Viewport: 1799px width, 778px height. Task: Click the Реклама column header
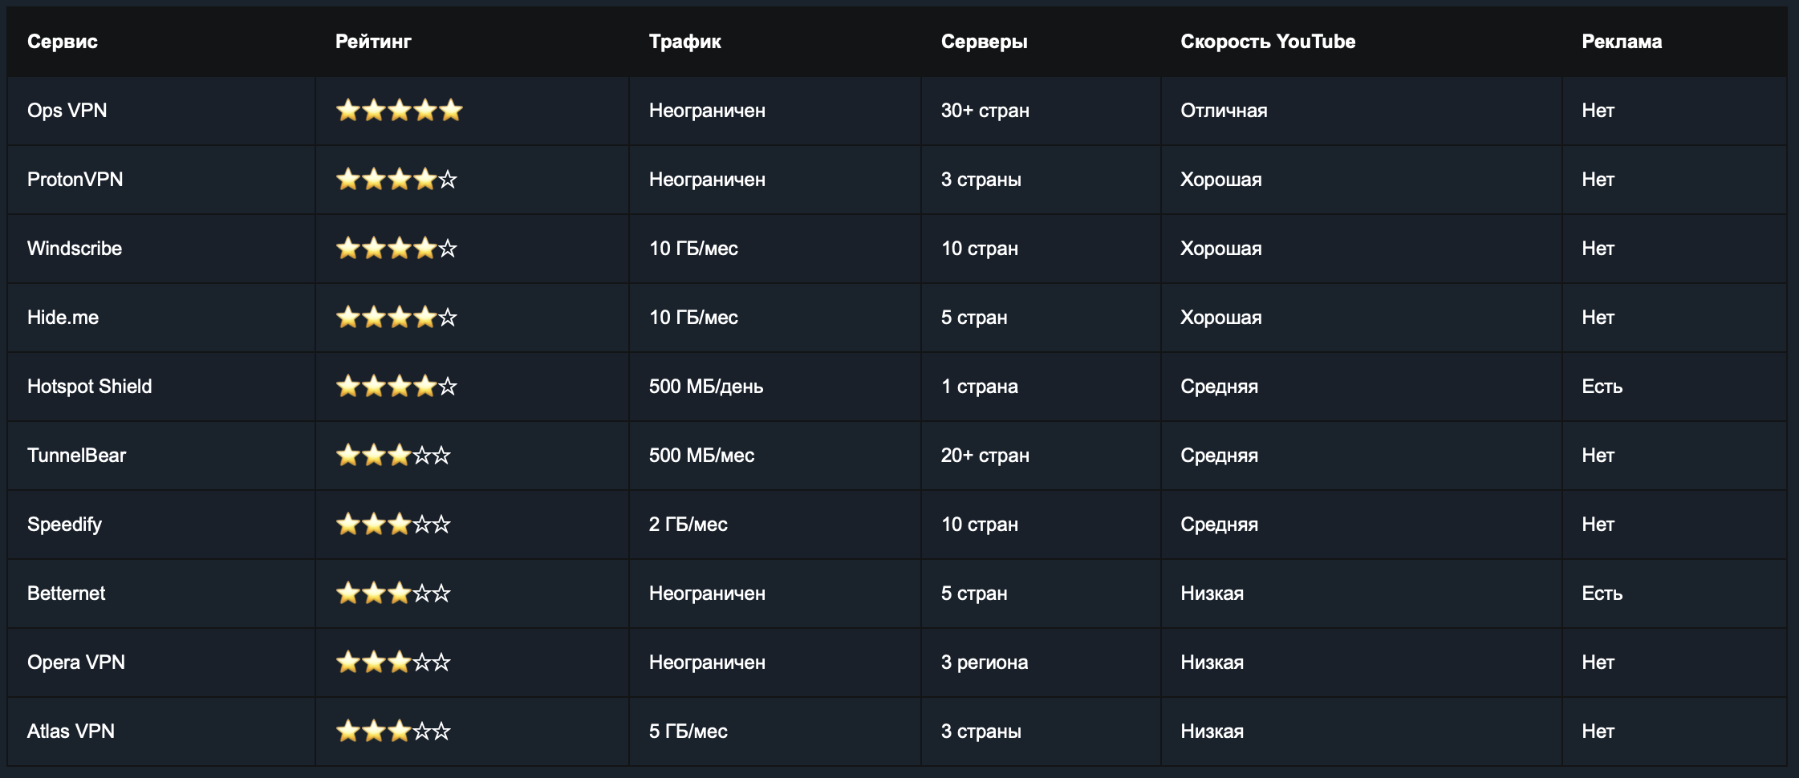(1622, 42)
